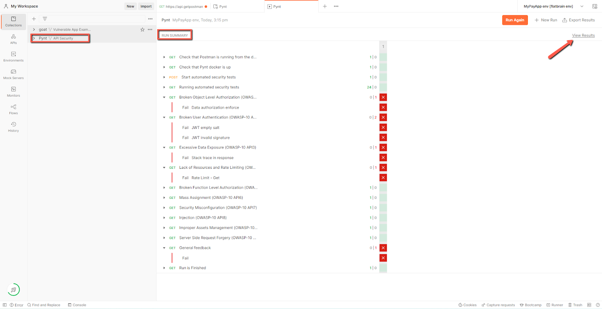This screenshot has width=602, height=309.
Task: Open the environment quick look icon
Action: coord(595,6)
